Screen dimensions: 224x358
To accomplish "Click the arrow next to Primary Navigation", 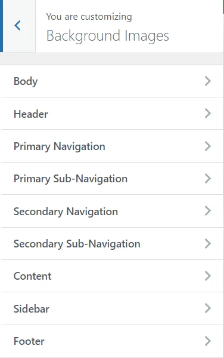I will tap(208, 146).
